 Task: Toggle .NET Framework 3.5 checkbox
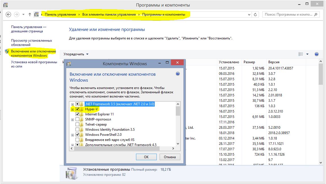77,104
